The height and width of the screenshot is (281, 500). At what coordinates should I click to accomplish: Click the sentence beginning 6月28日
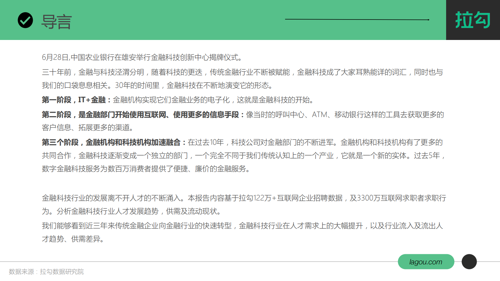pos(142,57)
